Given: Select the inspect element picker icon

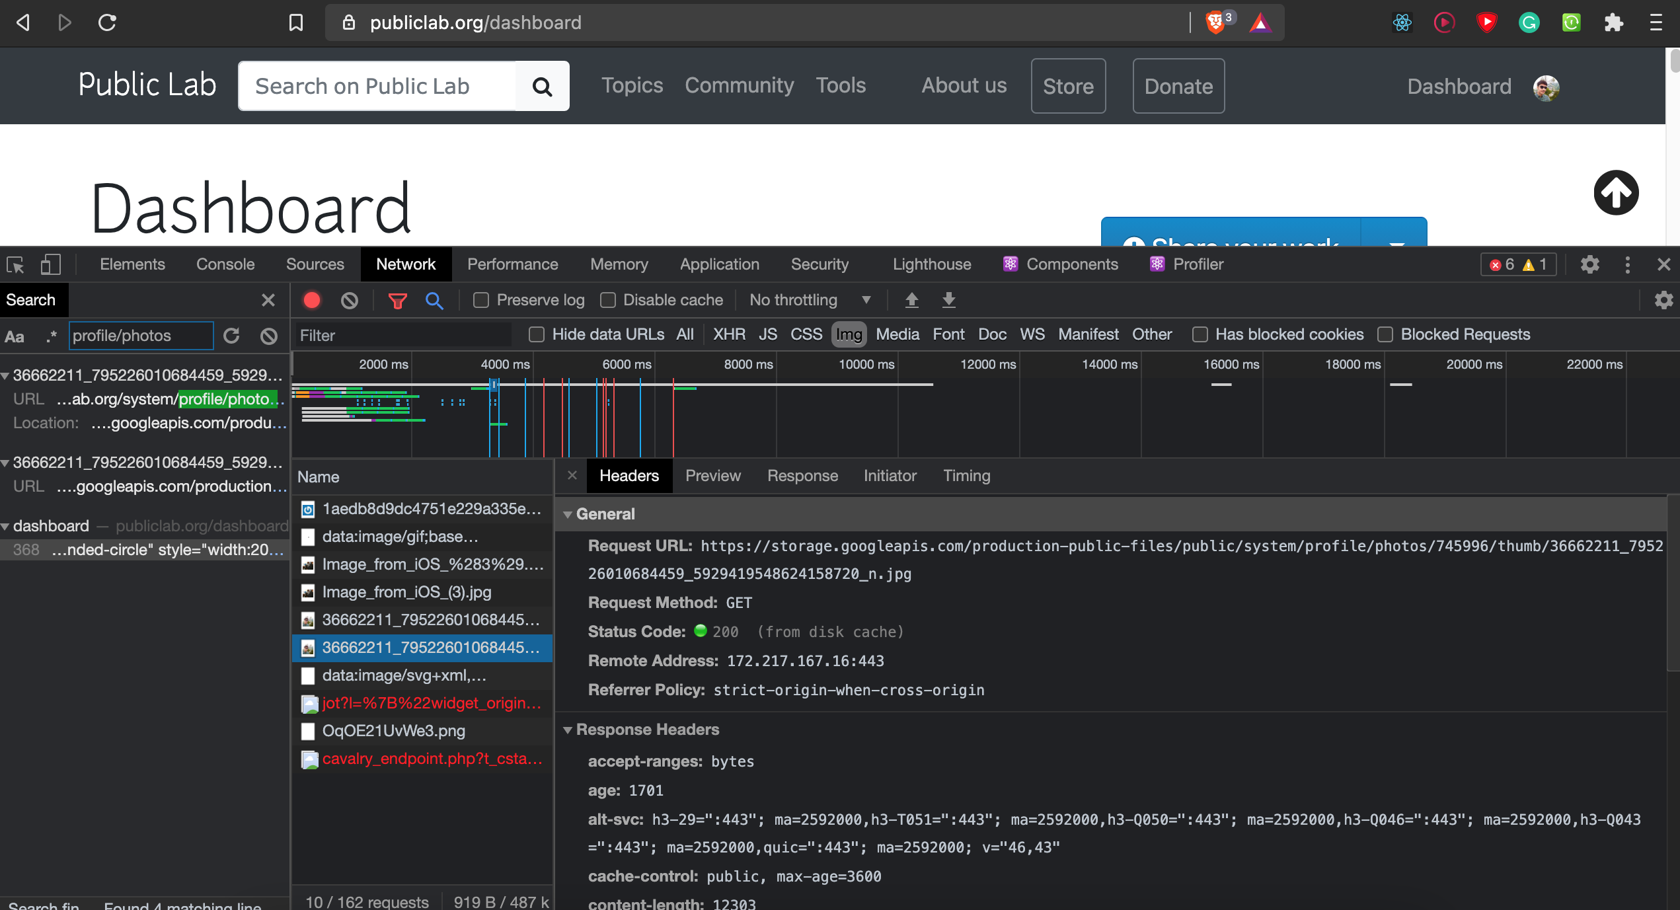Looking at the screenshot, I should [16, 264].
